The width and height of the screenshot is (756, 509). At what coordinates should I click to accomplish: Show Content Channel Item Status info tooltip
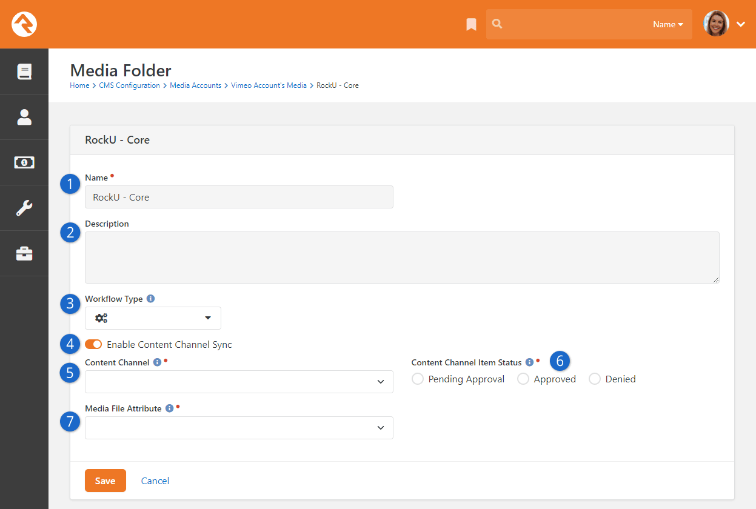click(529, 362)
